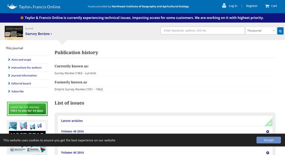Accept the cookies notice
The image size is (285, 155).
coord(268,140)
